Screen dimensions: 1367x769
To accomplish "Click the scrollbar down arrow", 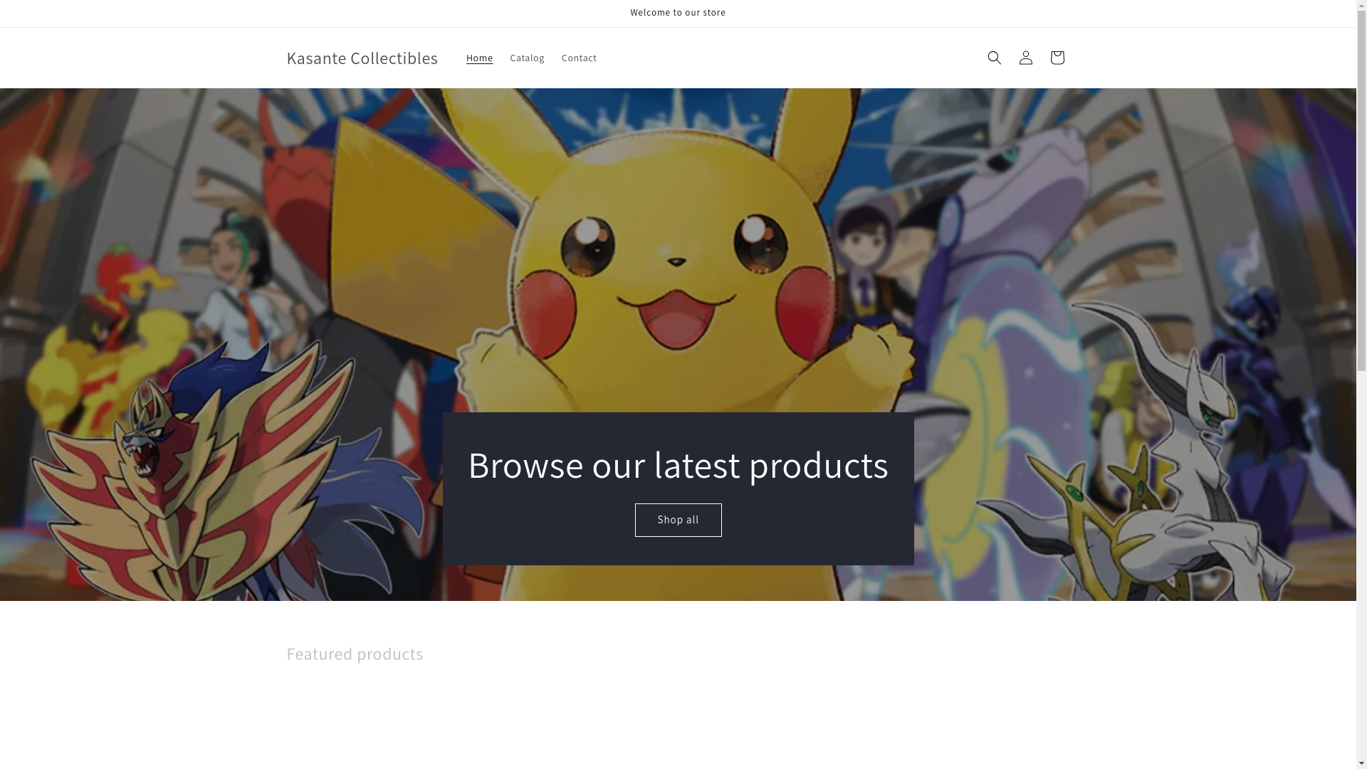I will point(1361,763).
